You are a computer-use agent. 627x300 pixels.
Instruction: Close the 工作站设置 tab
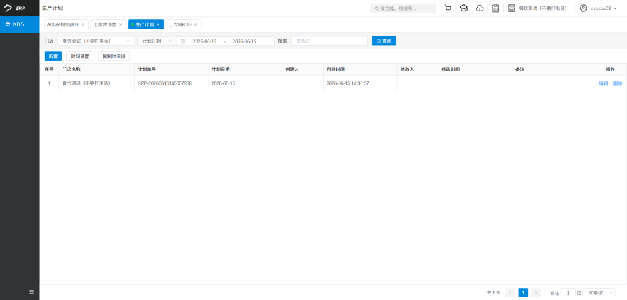(120, 24)
